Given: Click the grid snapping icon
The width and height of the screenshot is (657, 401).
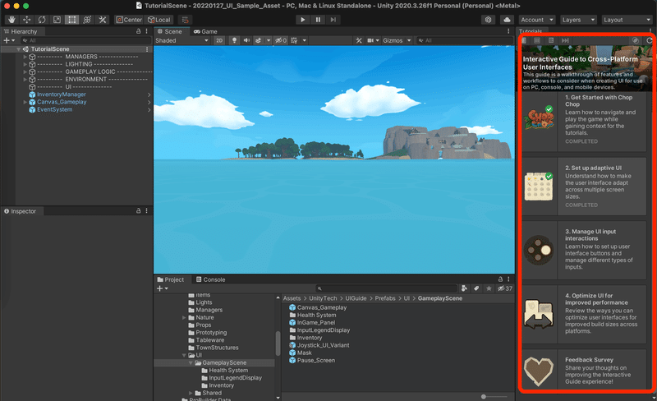Looking at the screenshot, I should (x=186, y=20).
